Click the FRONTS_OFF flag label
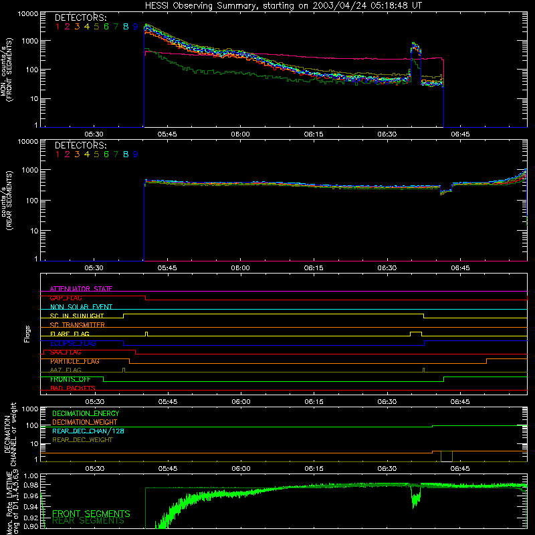The image size is (535, 535). [x=70, y=379]
